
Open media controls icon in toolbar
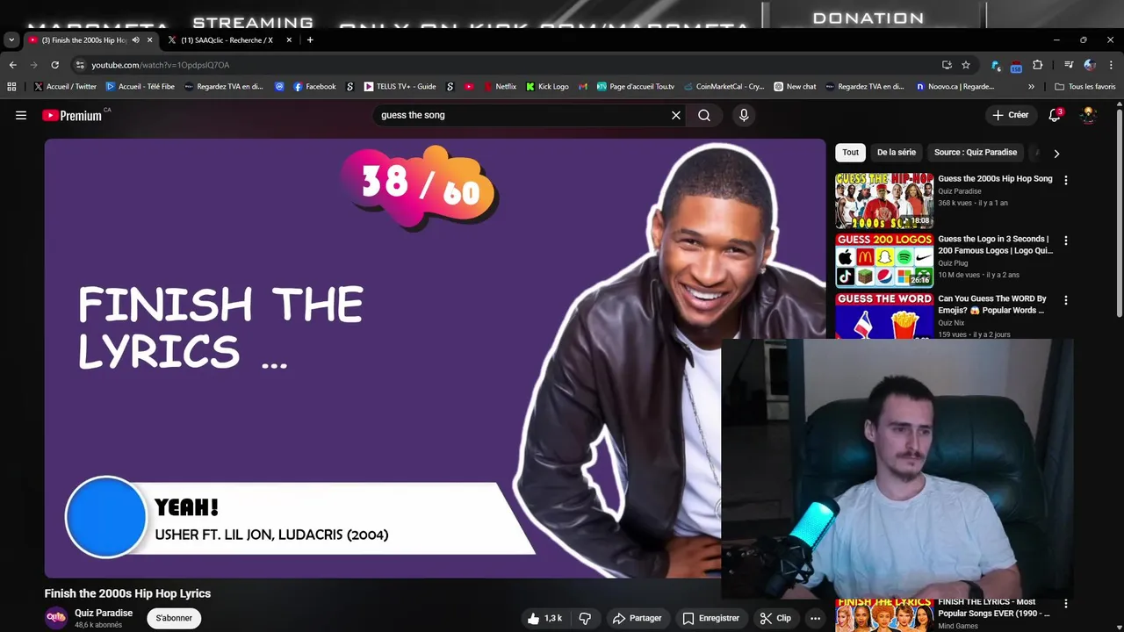[x=1069, y=64]
